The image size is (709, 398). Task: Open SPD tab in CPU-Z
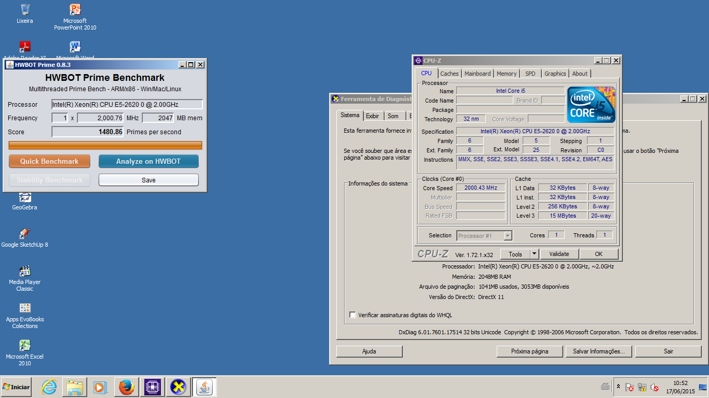(x=530, y=74)
